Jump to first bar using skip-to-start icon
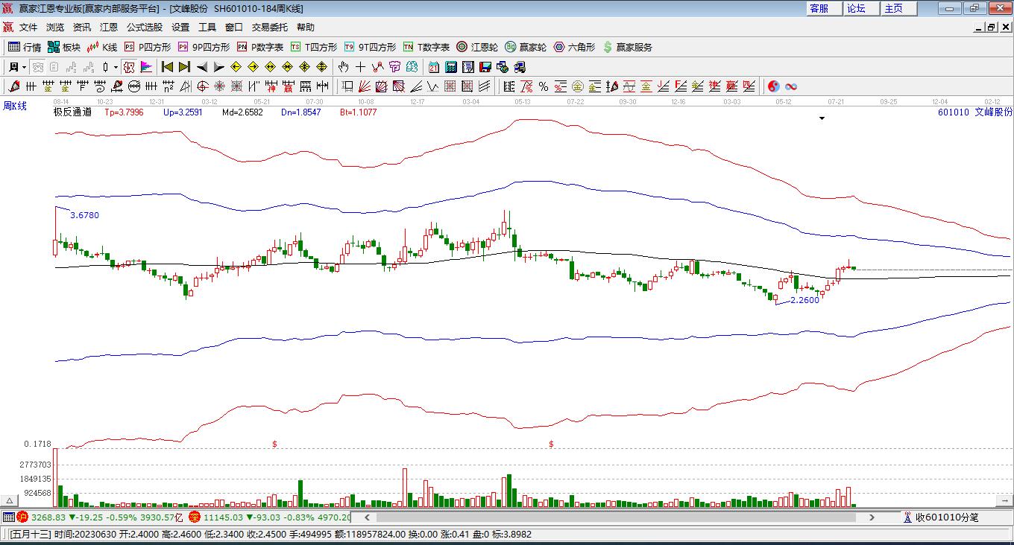1014x545 pixels. 167,67
